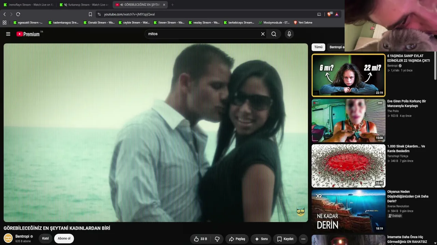Viewport: 437px width, 245px height.
Task: Open a new browser tab
Action: coord(172,5)
